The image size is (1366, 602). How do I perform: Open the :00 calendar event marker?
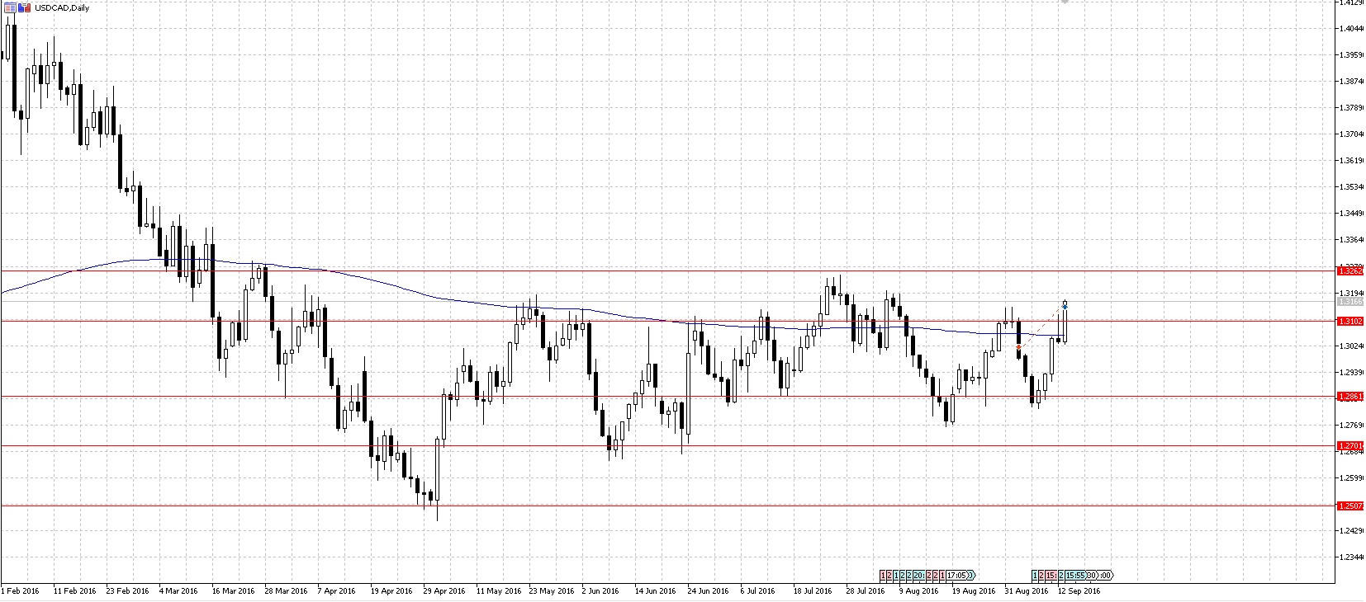click(x=1105, y=575)
